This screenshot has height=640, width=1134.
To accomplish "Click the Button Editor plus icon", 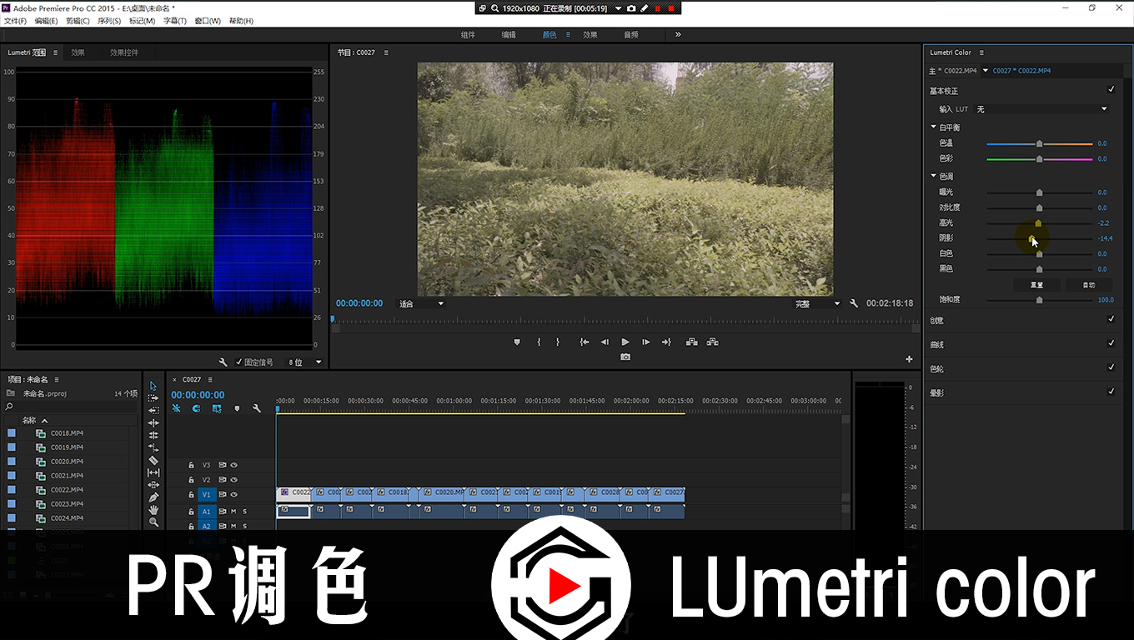I will point(909,359).
